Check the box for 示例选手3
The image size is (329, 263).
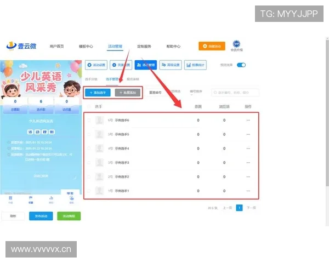(89, 163)
